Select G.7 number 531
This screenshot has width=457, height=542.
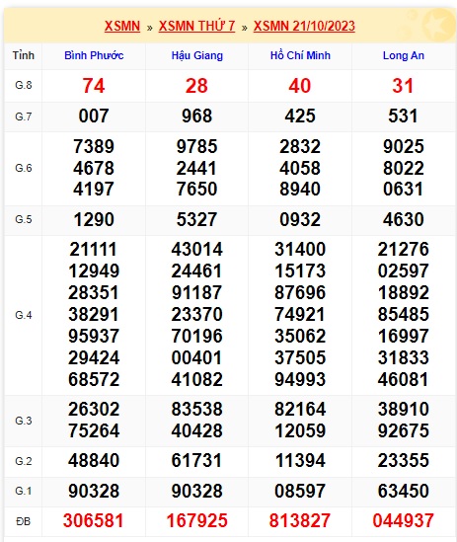(x=403, y=116)
